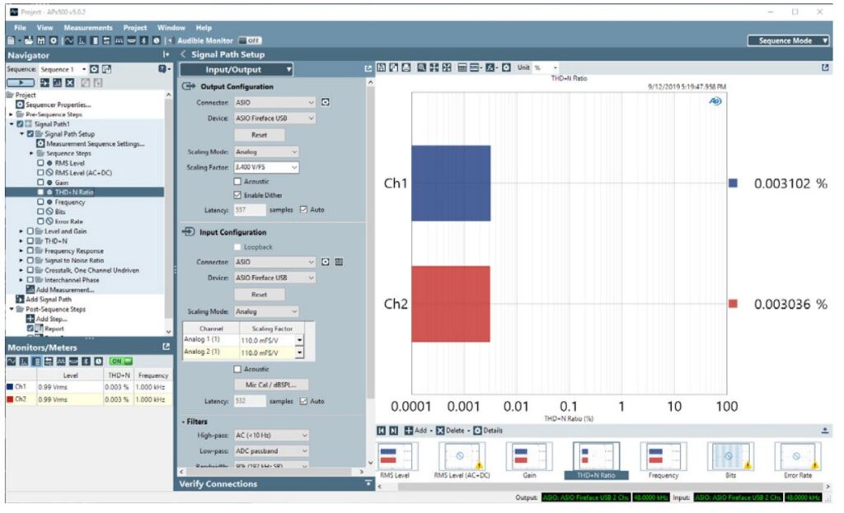Screen dimensions: 844x513
Task: Click the print graph icon above the chart
Action: click(x=406, y=68)
